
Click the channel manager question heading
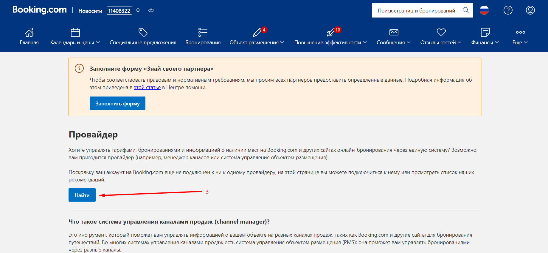coord(169,222)
